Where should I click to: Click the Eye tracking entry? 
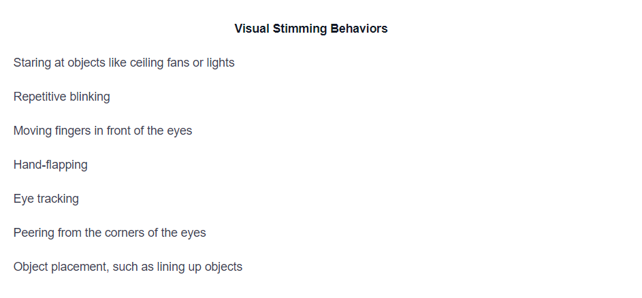(x=46, y=199)
